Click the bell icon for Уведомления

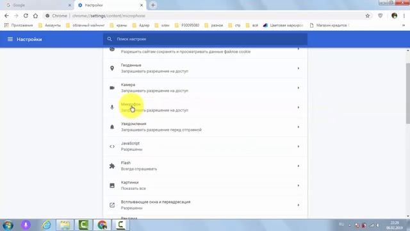tap(112, 127)
